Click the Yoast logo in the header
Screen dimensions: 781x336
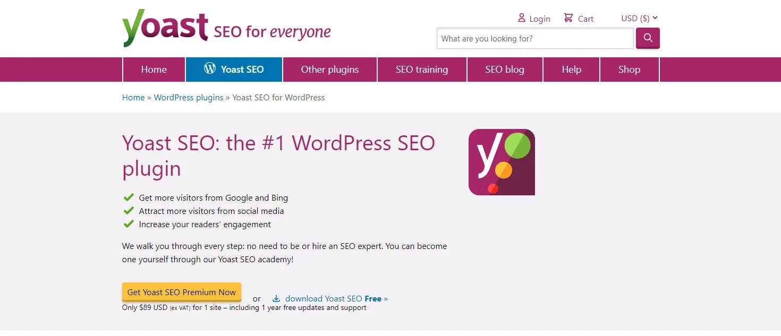click(x=165, y=28)
